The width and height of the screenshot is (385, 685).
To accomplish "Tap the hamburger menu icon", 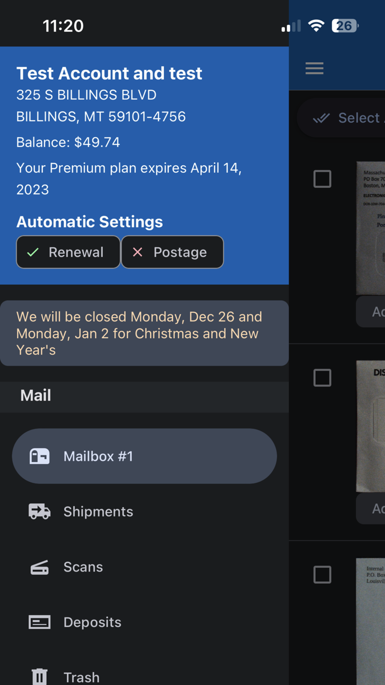I will coord(314,68).
